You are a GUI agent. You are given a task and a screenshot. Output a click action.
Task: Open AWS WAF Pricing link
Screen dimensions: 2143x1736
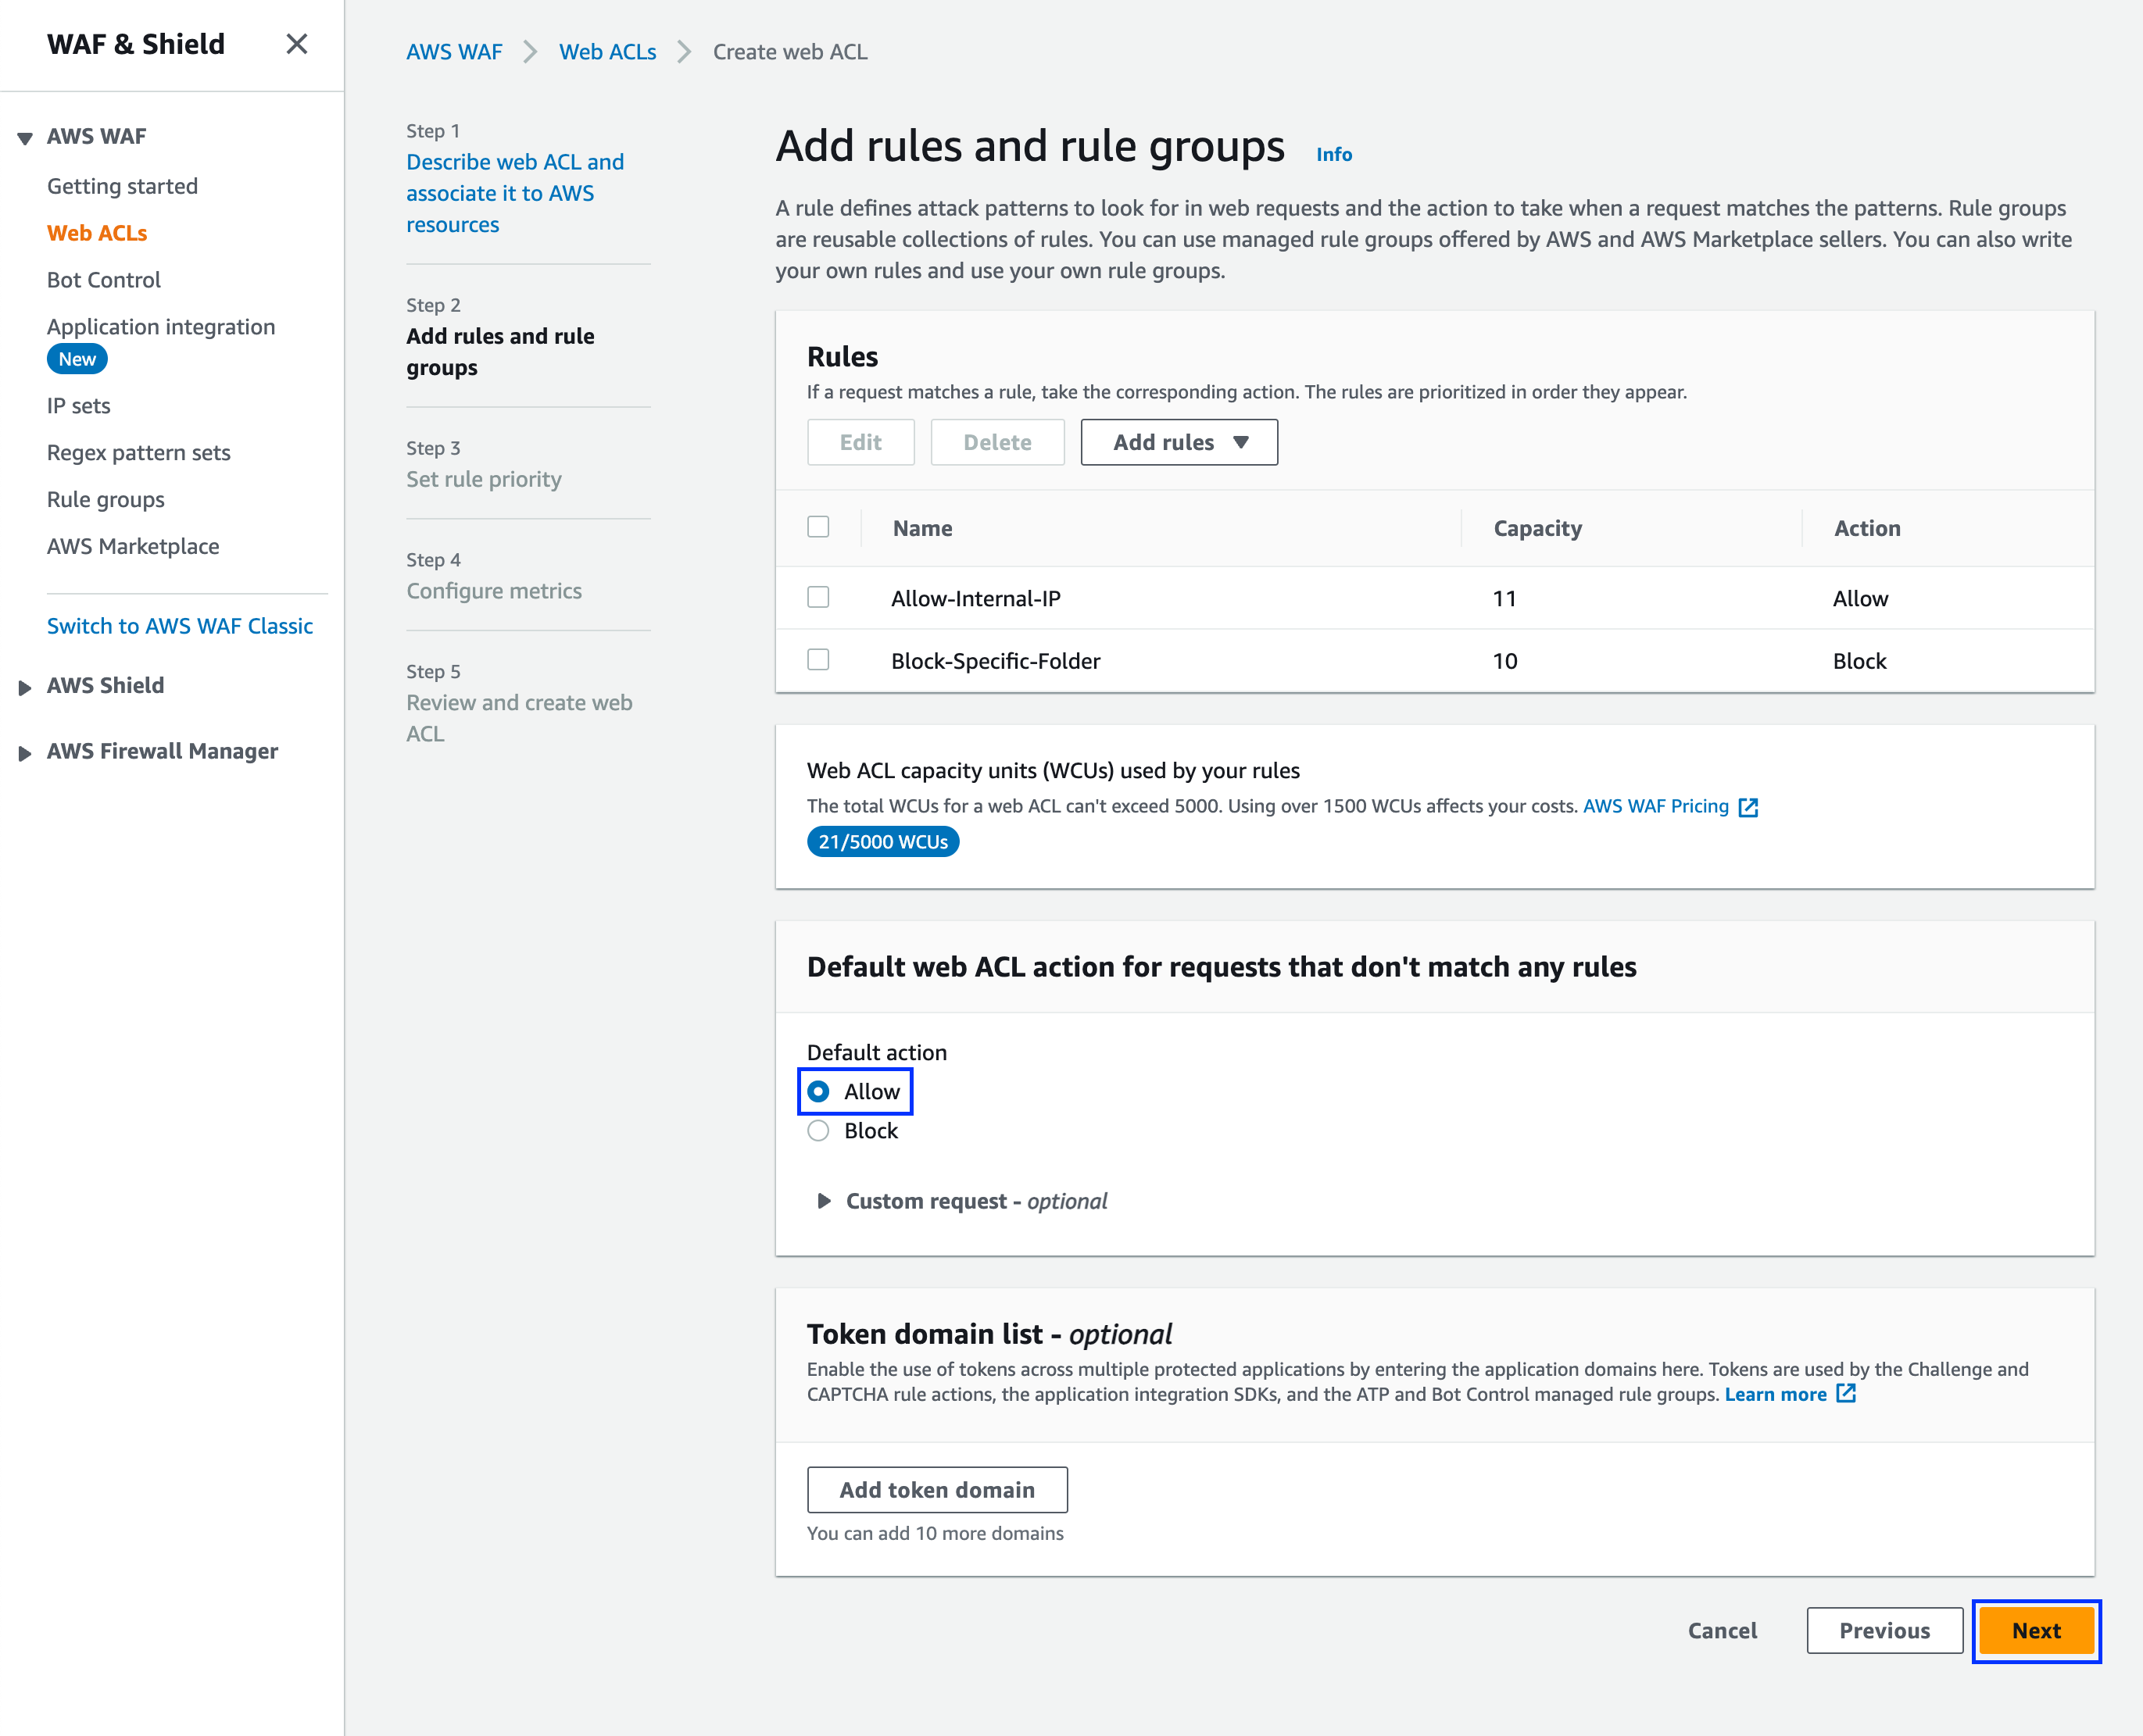click(x=1656, y=806)
